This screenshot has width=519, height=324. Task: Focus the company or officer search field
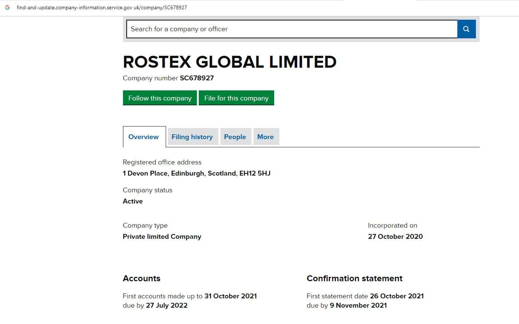(292, 29)
